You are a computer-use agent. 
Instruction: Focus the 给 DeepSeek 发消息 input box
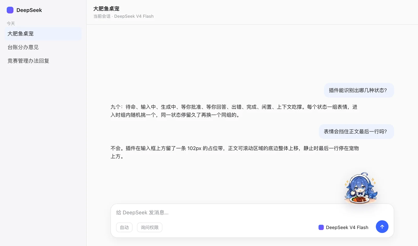(x=252, y=213)
